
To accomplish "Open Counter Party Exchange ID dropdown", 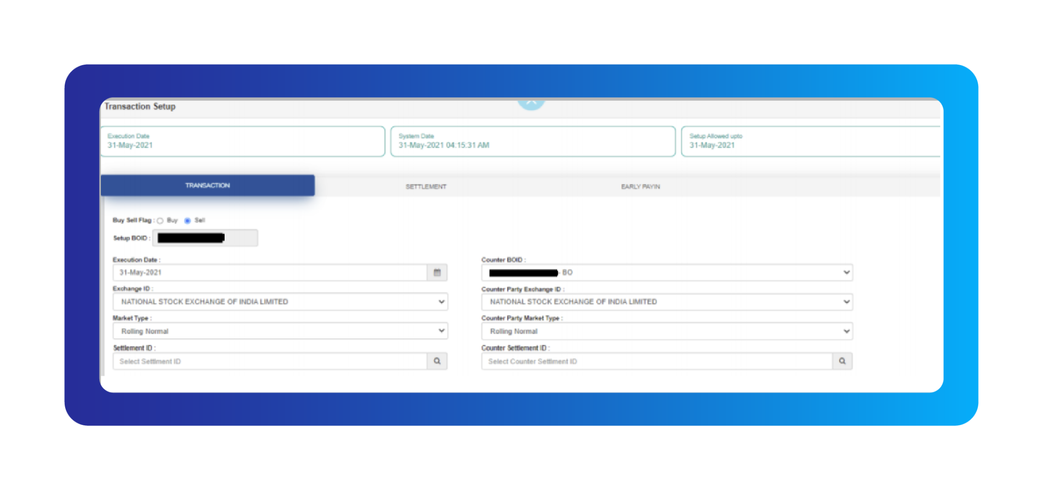I will 667,302.
